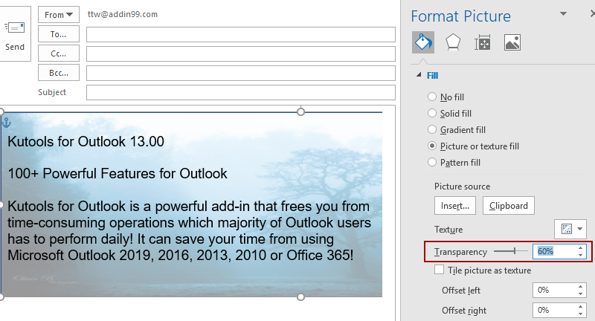Enable Tile picture as texture checkbox

[440, 270]
